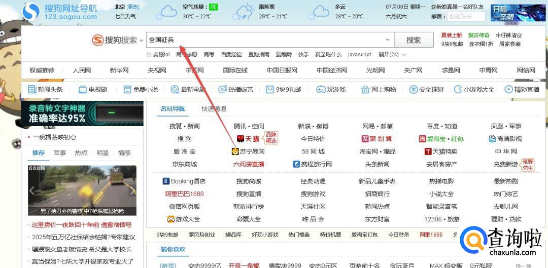Open the 阿里巴巴1688 link

(x=185, y=194)
